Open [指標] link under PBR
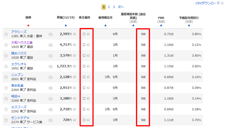Screen dimensions: 227x128 click(161, 22)
